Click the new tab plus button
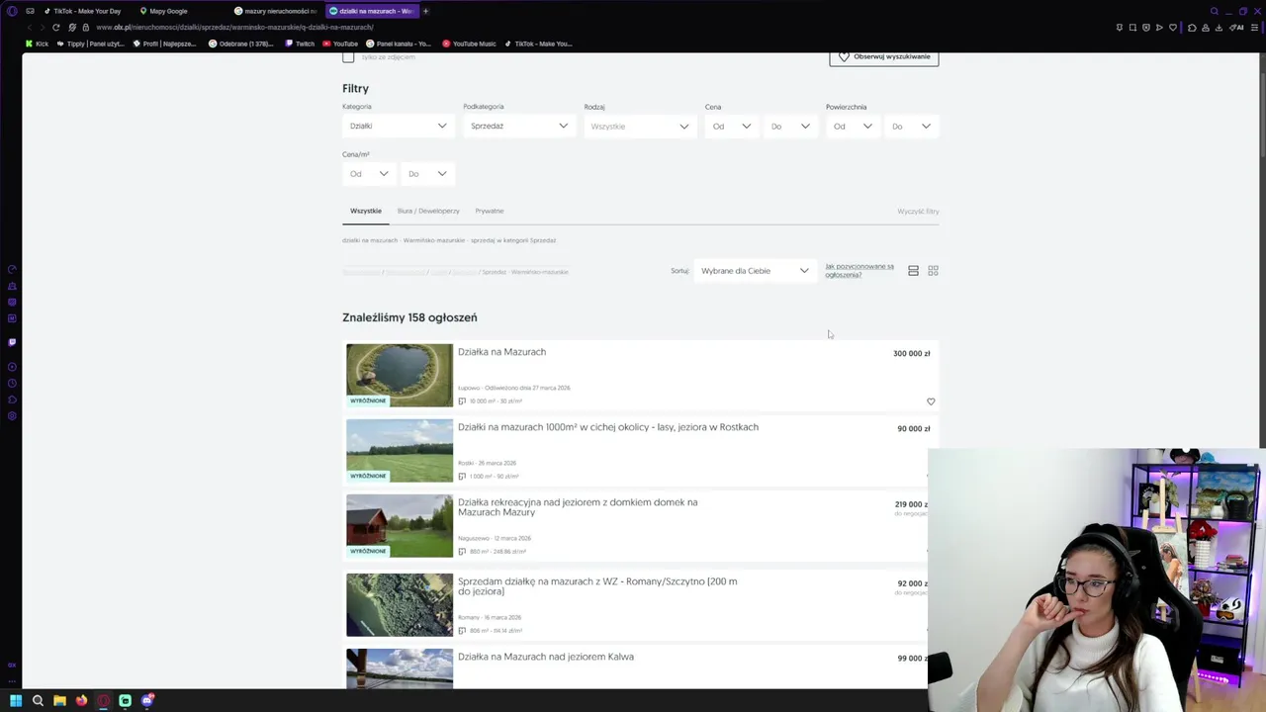 426,11
